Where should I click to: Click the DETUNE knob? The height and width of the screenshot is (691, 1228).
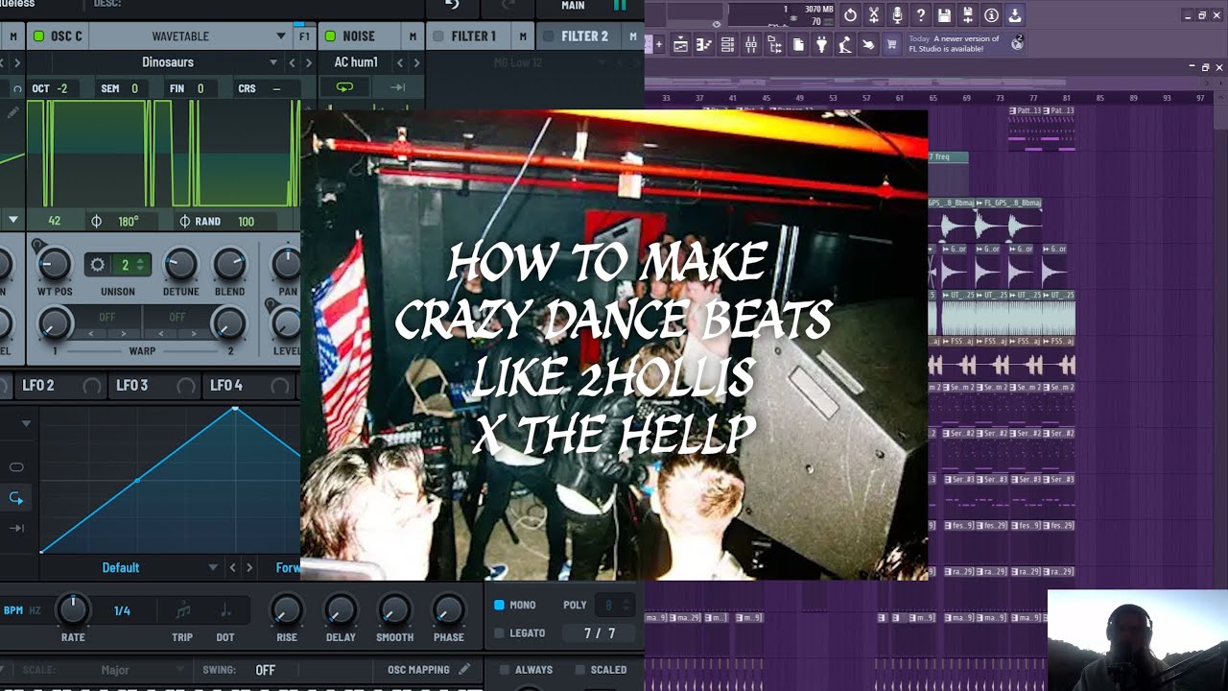tap(181, 264)
